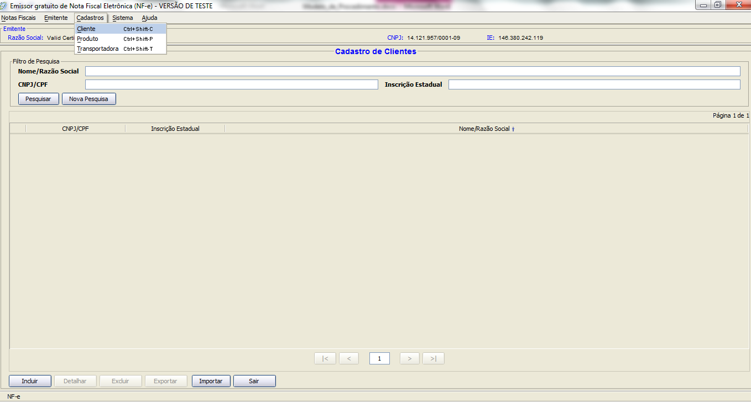The height and width of the screenshot is (402, 751).
Task: Click the Importar button
Action: click(211, 381)
